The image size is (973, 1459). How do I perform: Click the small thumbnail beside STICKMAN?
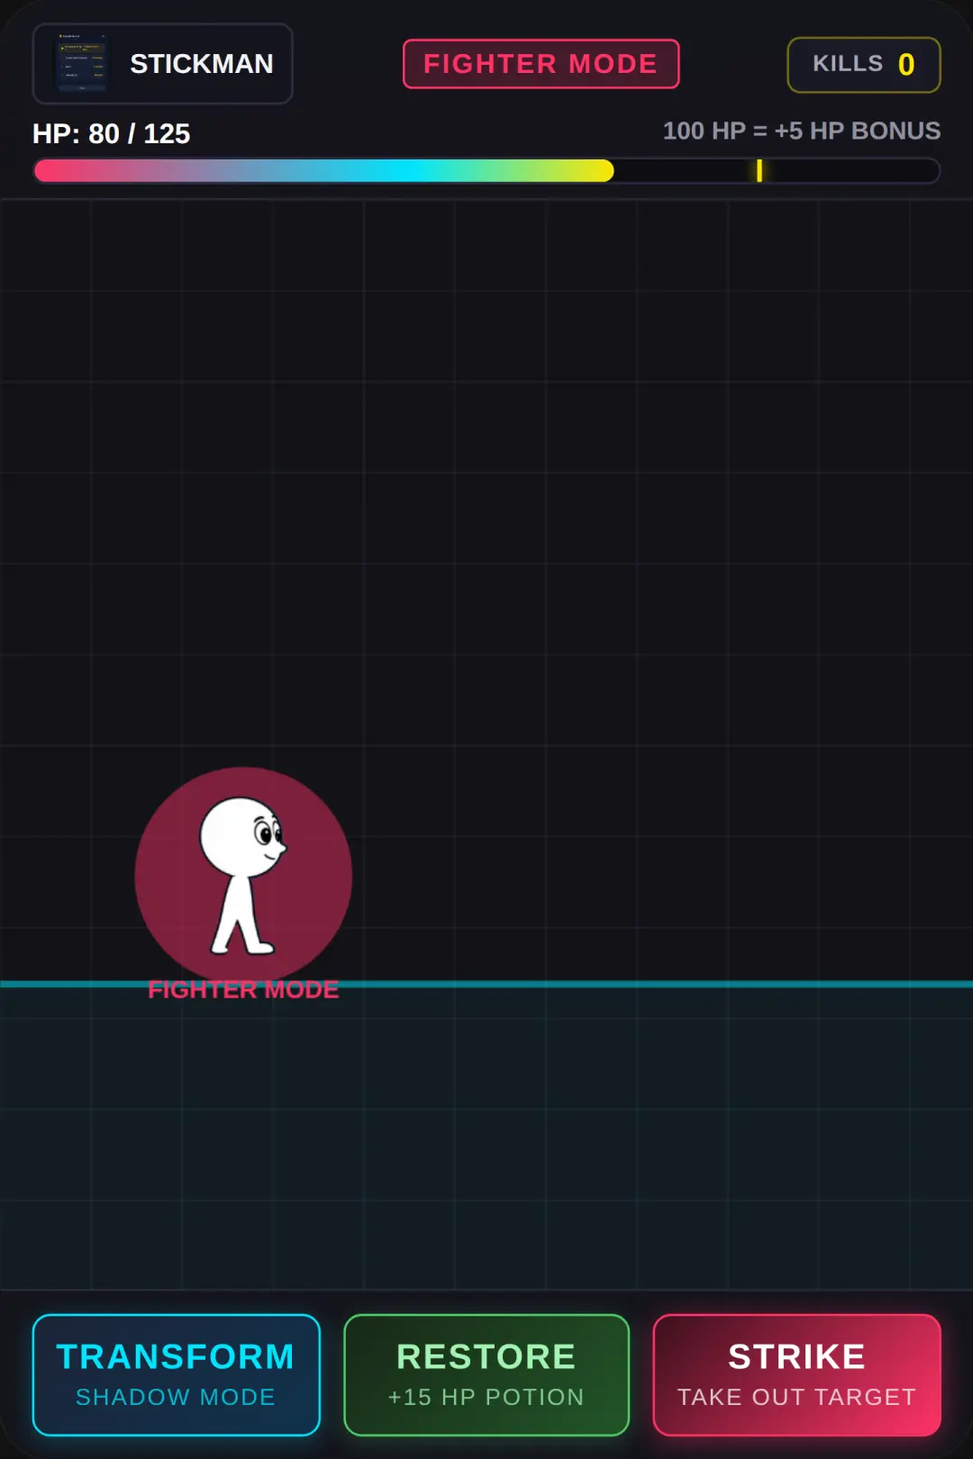(82, 63)
